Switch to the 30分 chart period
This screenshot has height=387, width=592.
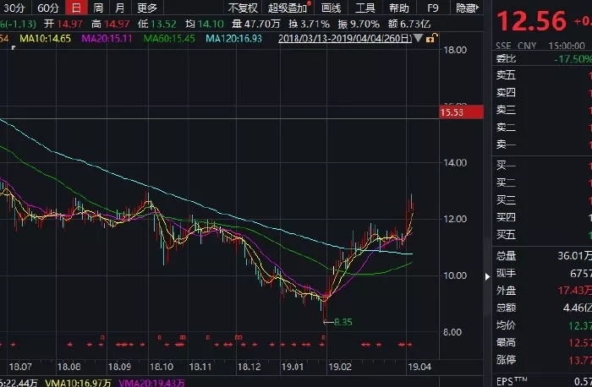pyautogui.click(x=15, y=8)
